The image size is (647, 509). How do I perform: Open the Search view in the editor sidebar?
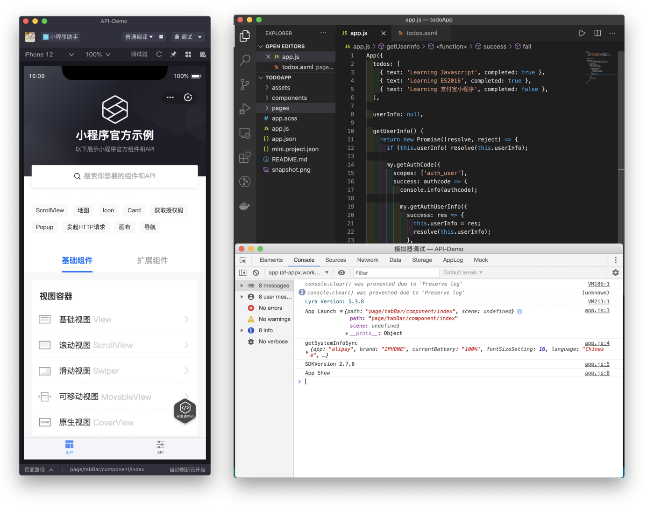(245, 60)
